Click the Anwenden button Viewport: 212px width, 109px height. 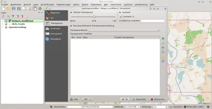[139, 99]
